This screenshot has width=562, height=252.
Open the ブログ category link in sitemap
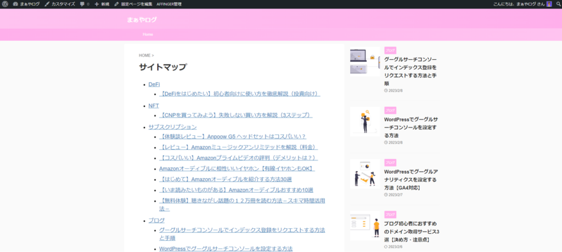click(156, 220)
